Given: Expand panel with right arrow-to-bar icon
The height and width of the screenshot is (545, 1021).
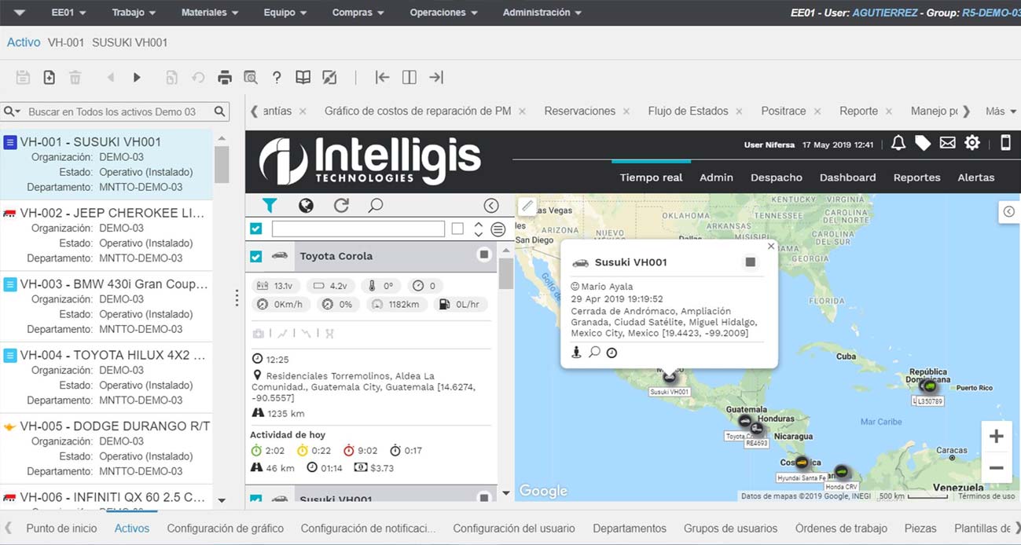Looking at the screenshot, I should 436,77.
